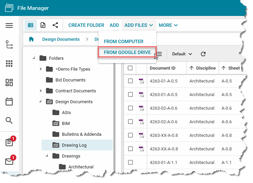Click the search magnifier icon
This screenshot has height=183, width=253.
[9, 121]
